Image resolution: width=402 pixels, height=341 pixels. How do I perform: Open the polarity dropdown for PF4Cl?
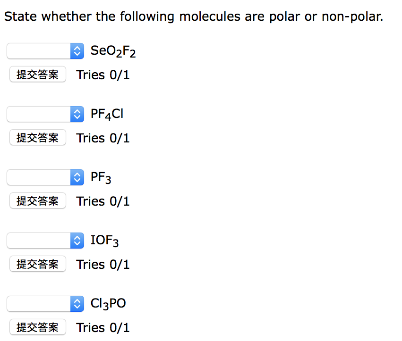[x=45, y=114]
